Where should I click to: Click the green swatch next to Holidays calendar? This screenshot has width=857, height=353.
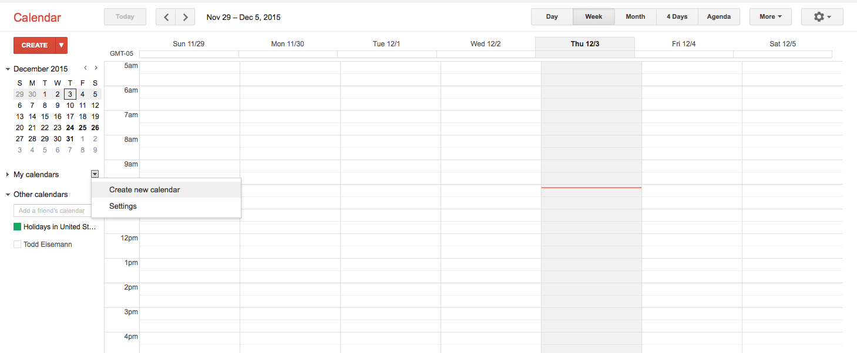[17, 226]
